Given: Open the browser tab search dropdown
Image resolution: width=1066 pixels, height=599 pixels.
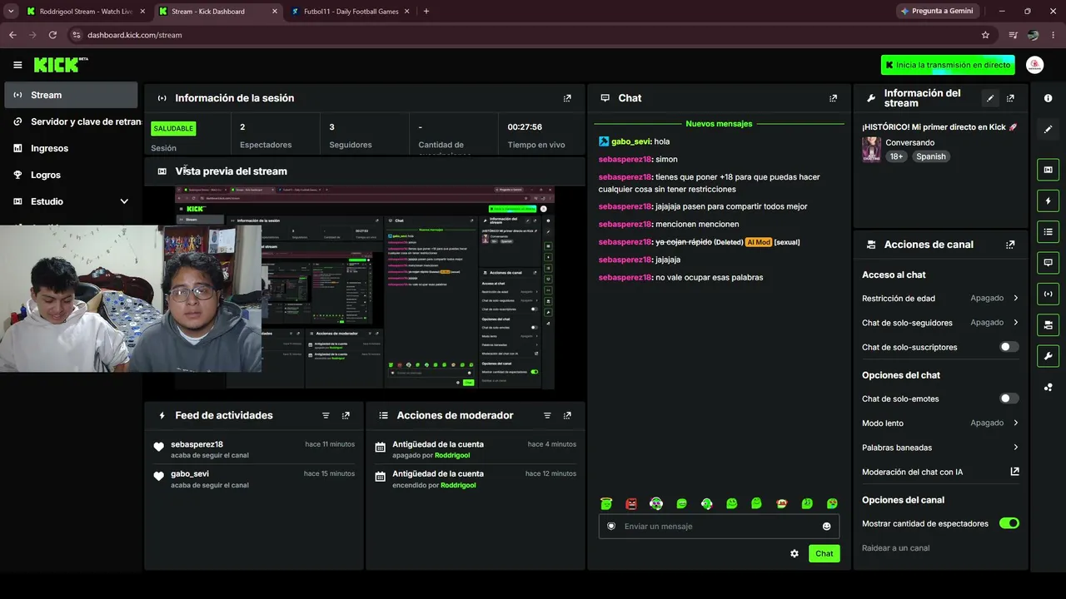Looking at the screenshot, I should 11,11.
